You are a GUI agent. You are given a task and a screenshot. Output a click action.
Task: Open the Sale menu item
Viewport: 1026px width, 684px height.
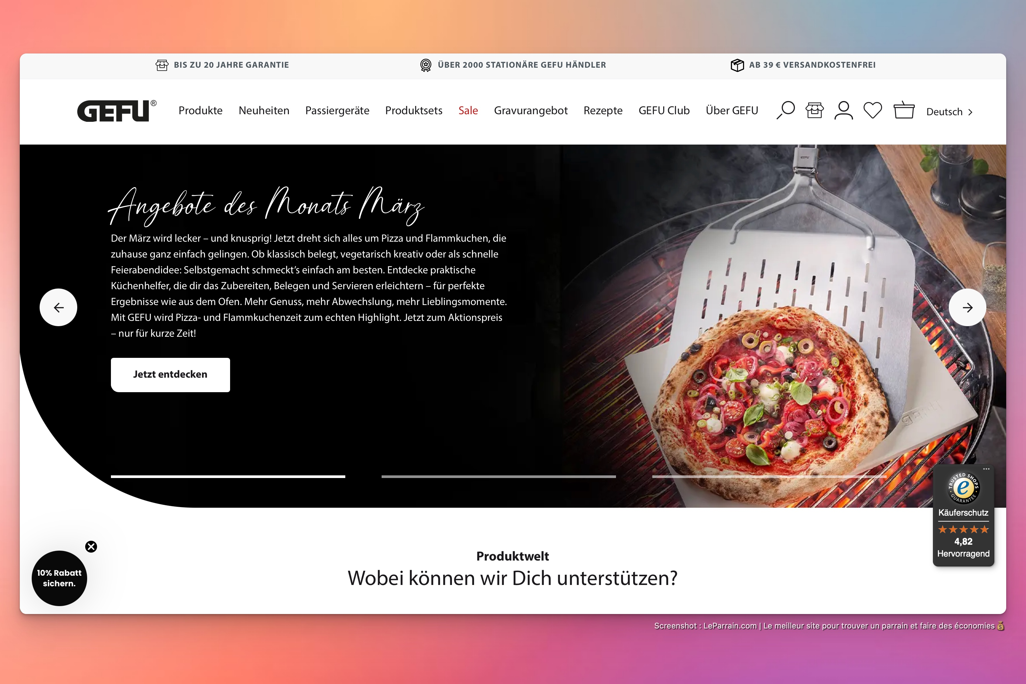point(468,110)
